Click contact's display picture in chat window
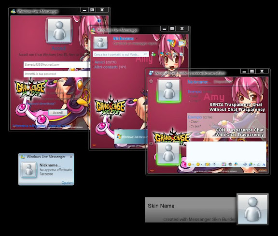 point(169,91)
